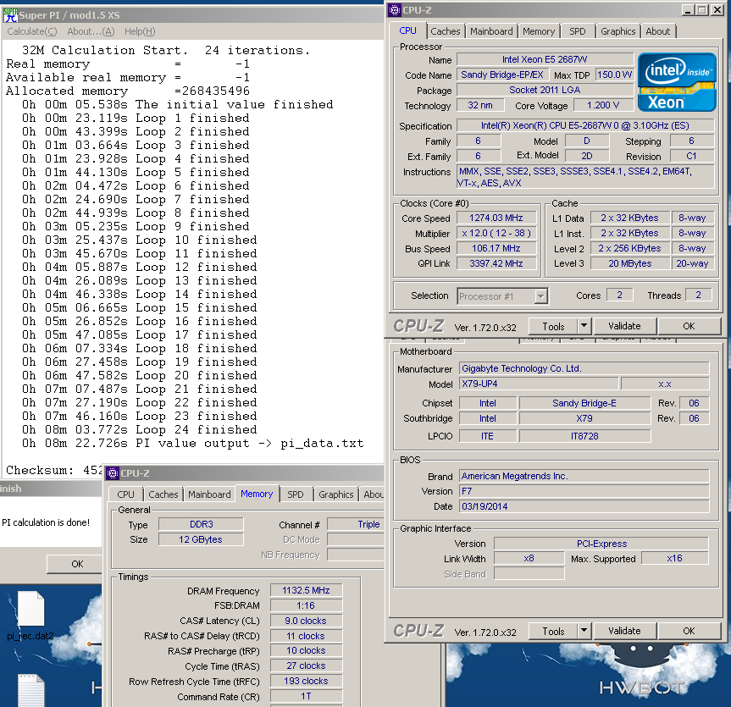This screenshot has height=707, width=731.
Task: Click the motherboard Model field X79-UP4
Action: point(539,384)
